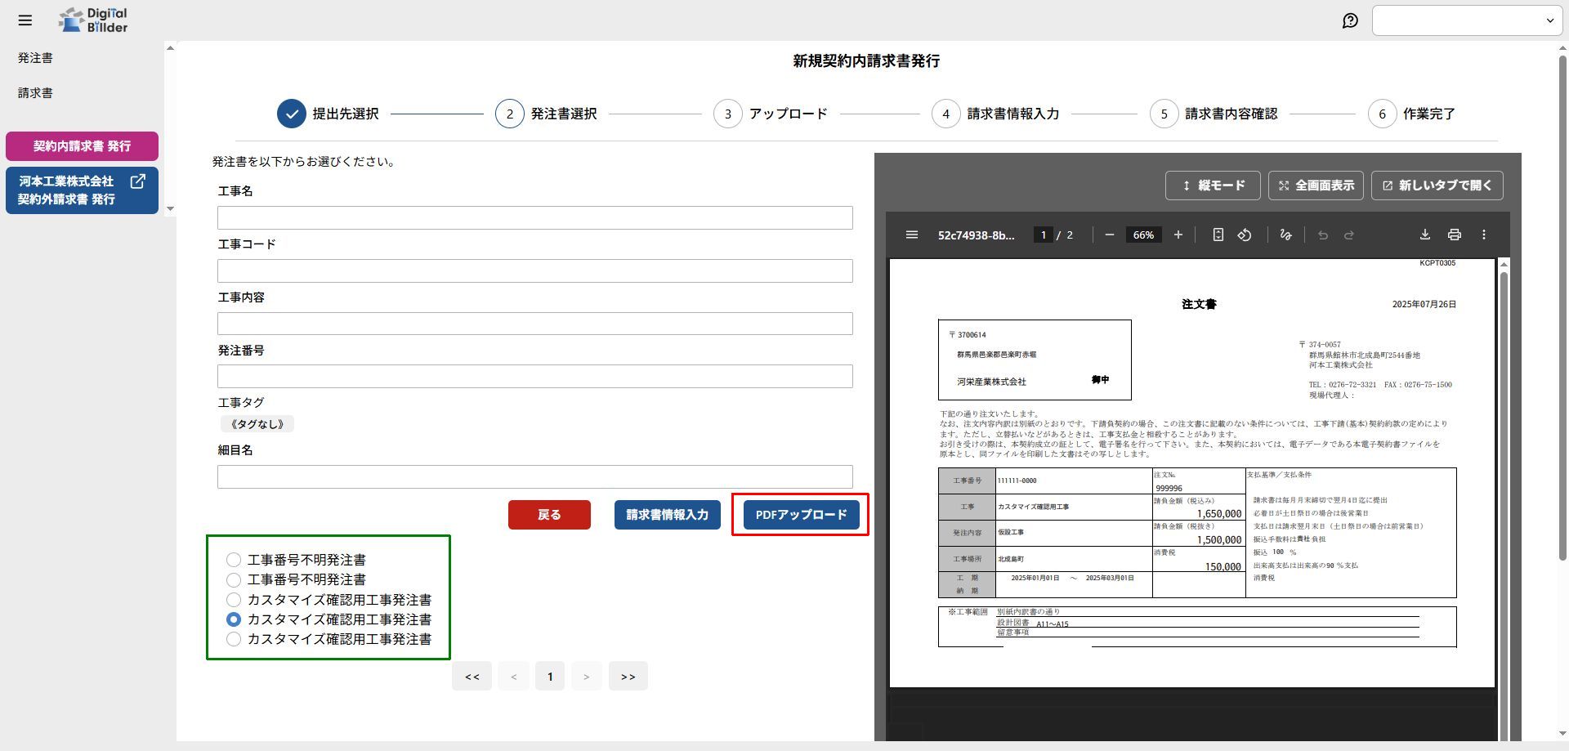Toggle the PDF viewer sidebar menu
Screen dimensions: 1569x751
pyautogui.click(x=912, y=235)
